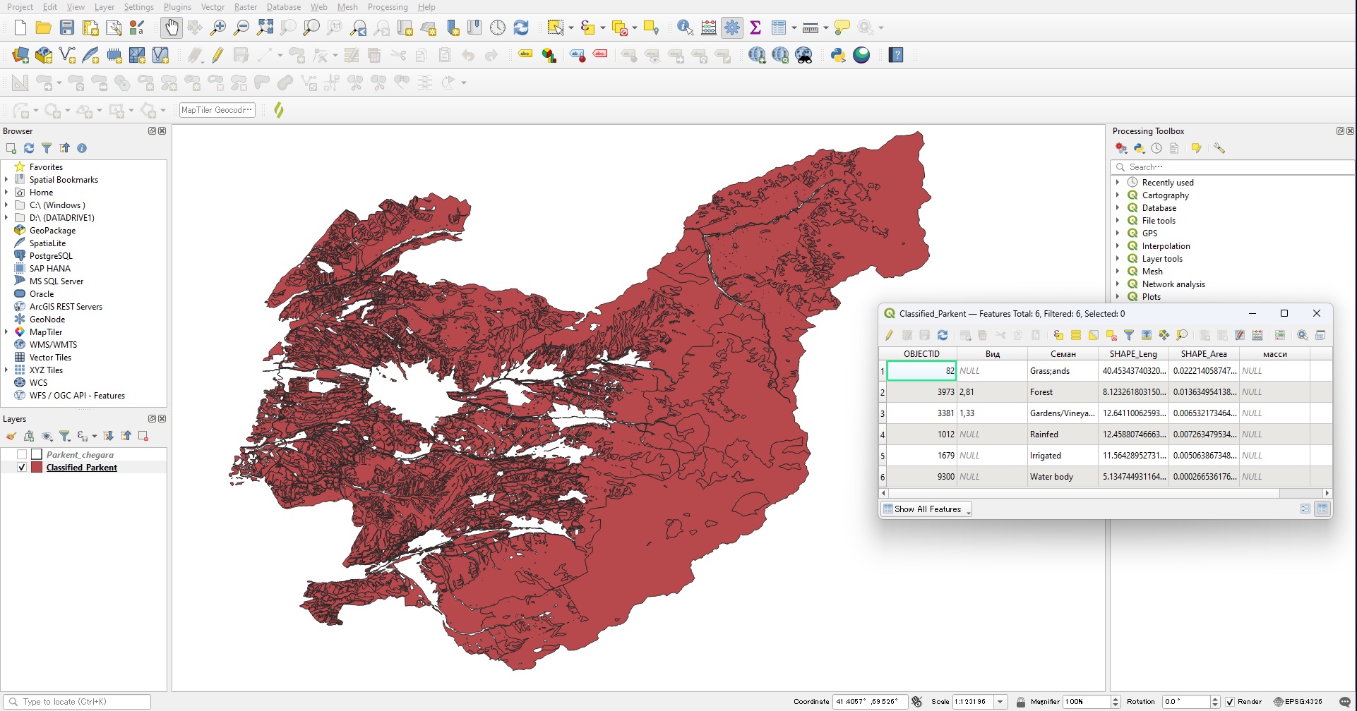Open the Processing menu
Screen dimensions: 1357x711
[387, 7]
